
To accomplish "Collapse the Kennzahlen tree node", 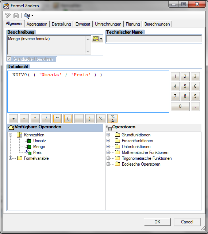I will click(10, 135).
